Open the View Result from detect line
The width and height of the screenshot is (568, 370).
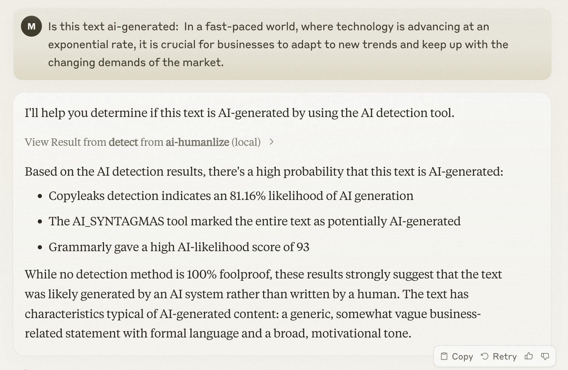pyautogui.click(x=149, y=142)
